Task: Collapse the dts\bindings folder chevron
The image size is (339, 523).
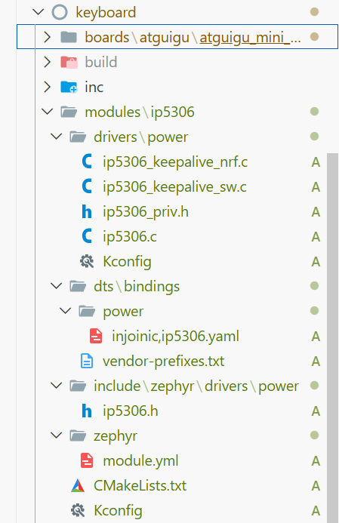Action: tap(57, 286)
